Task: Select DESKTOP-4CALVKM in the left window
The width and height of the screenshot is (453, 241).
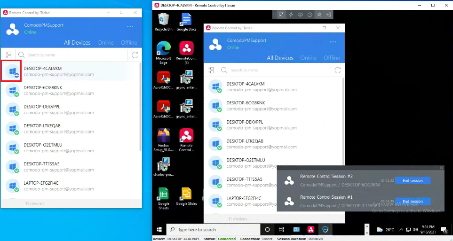Action: click(71, 71)
